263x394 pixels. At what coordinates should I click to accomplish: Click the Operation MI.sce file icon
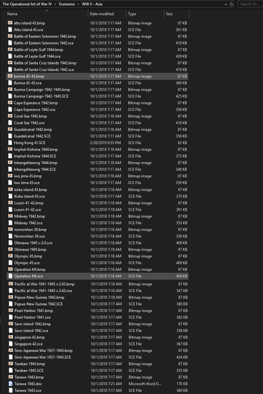[10, 276]
